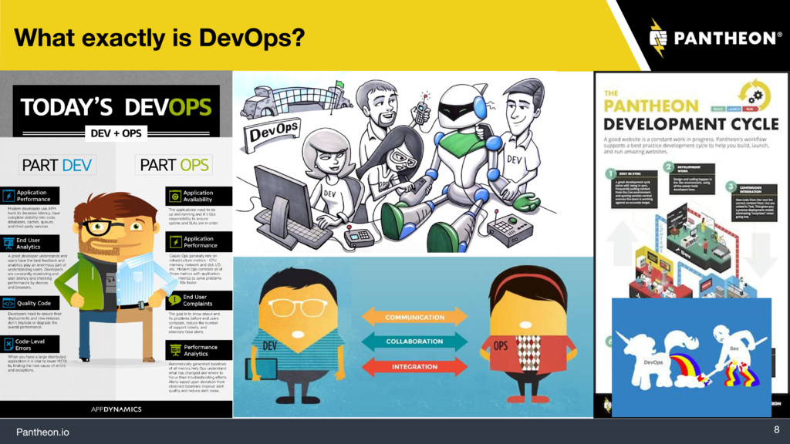The image size is (790, 444).
Task: Click the "DevOps" sign in the cartoon
Action: 274,133
